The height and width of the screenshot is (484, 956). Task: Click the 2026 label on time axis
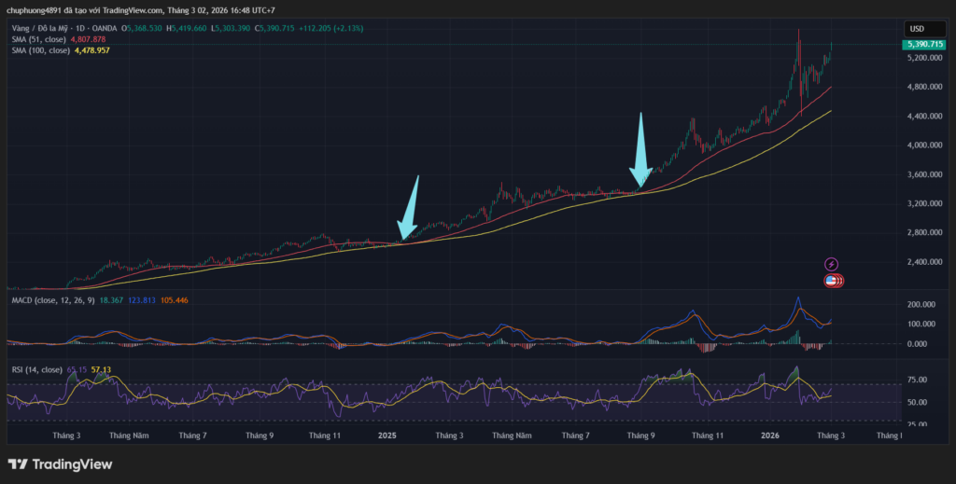coord(770,436)
